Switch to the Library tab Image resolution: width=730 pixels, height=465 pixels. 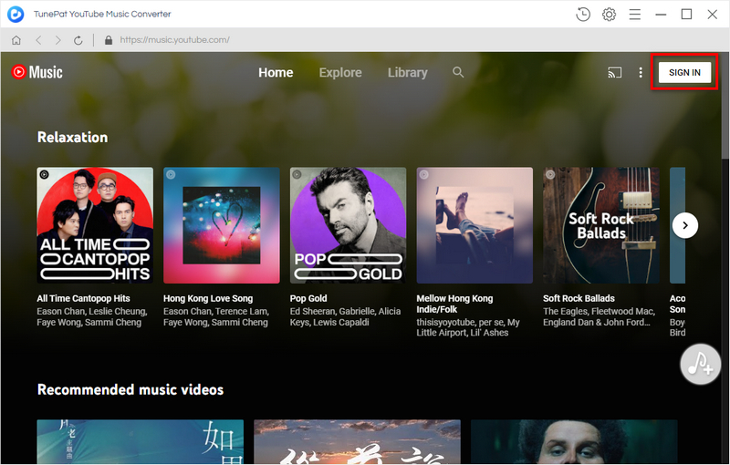(x=407, y=73)
